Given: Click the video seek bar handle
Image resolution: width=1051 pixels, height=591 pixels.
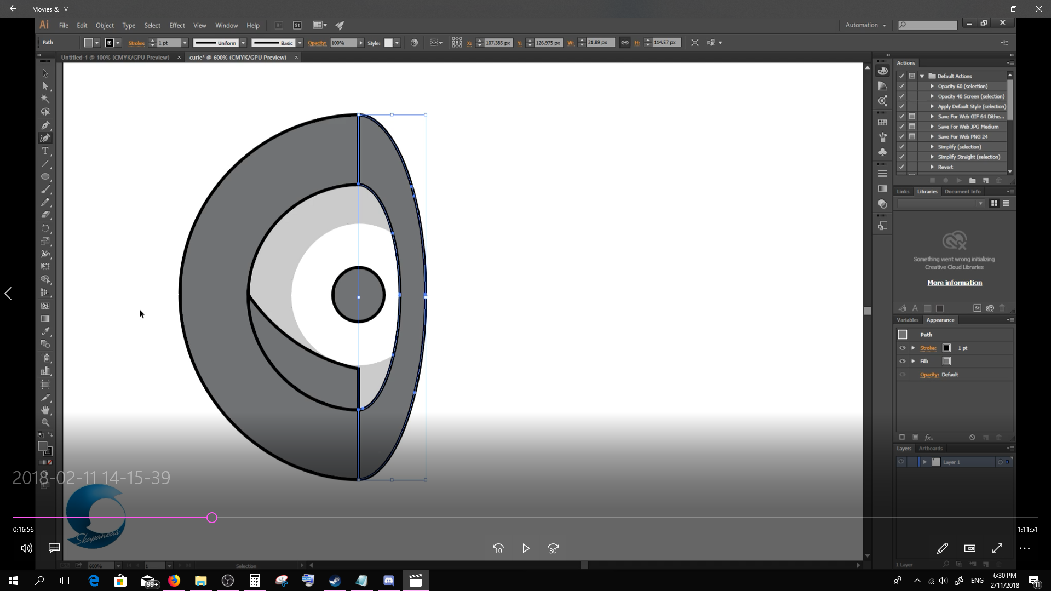Looking at the screenshot, I should (x=212, y=518).
